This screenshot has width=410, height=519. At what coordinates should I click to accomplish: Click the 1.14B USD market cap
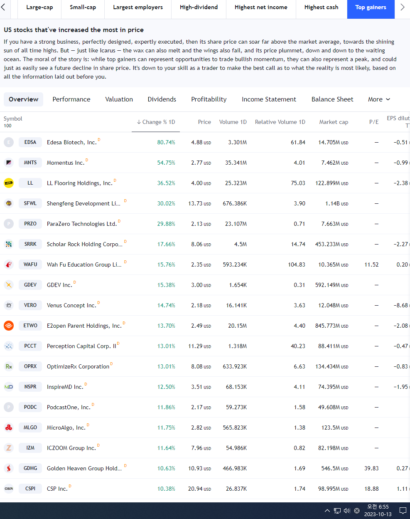coord(337,203)
